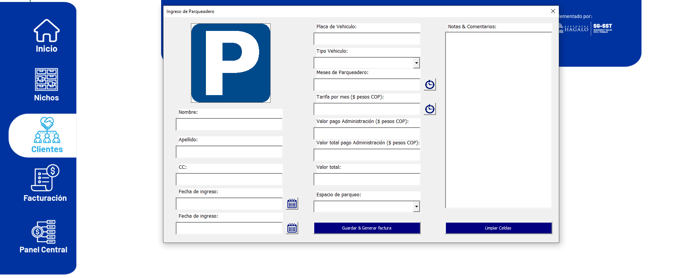The image size is (679, 278).
Task: Open Panel Central icon in sidebar
Action: [44, 232]
